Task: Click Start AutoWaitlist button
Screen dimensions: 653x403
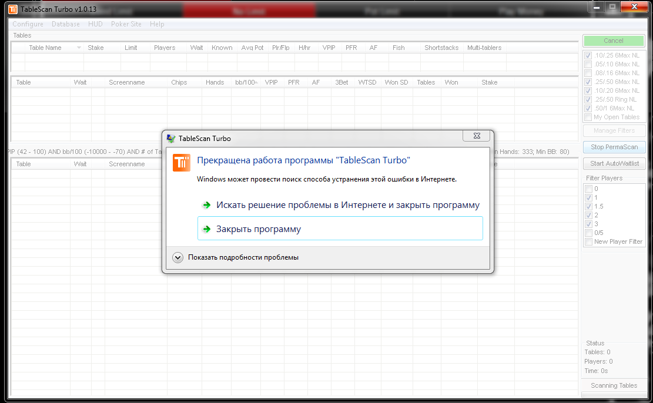Action: [x=614, y=163]
